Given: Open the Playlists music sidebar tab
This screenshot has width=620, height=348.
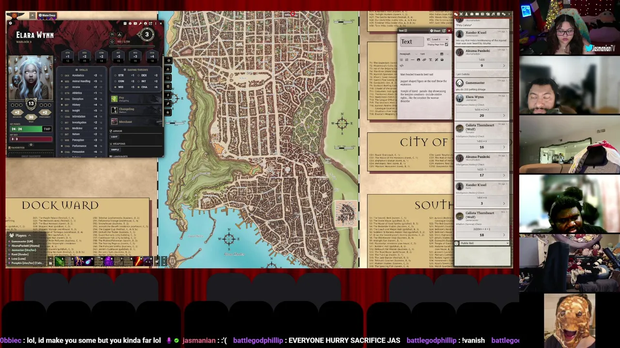Looking at the screenshot, I should 493,14.
